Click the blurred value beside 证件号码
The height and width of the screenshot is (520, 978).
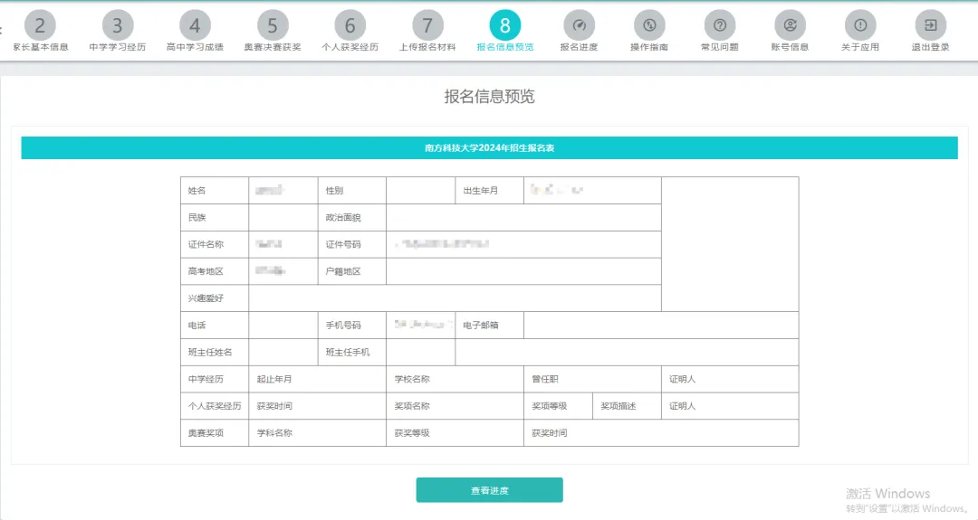coord(442,244)
